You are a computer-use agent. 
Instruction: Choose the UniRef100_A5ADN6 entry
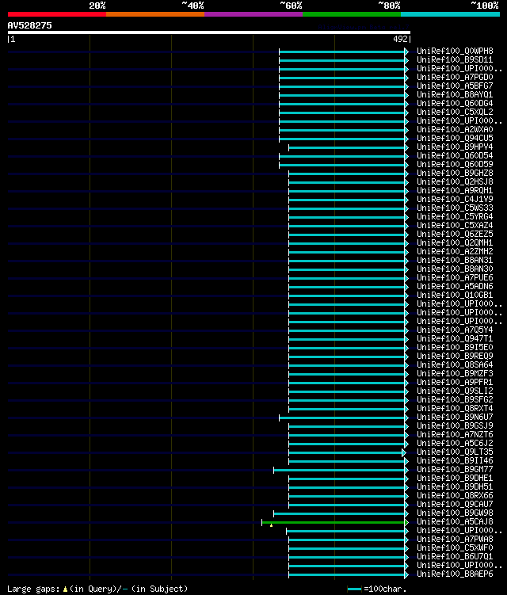[x=455, y=287]
